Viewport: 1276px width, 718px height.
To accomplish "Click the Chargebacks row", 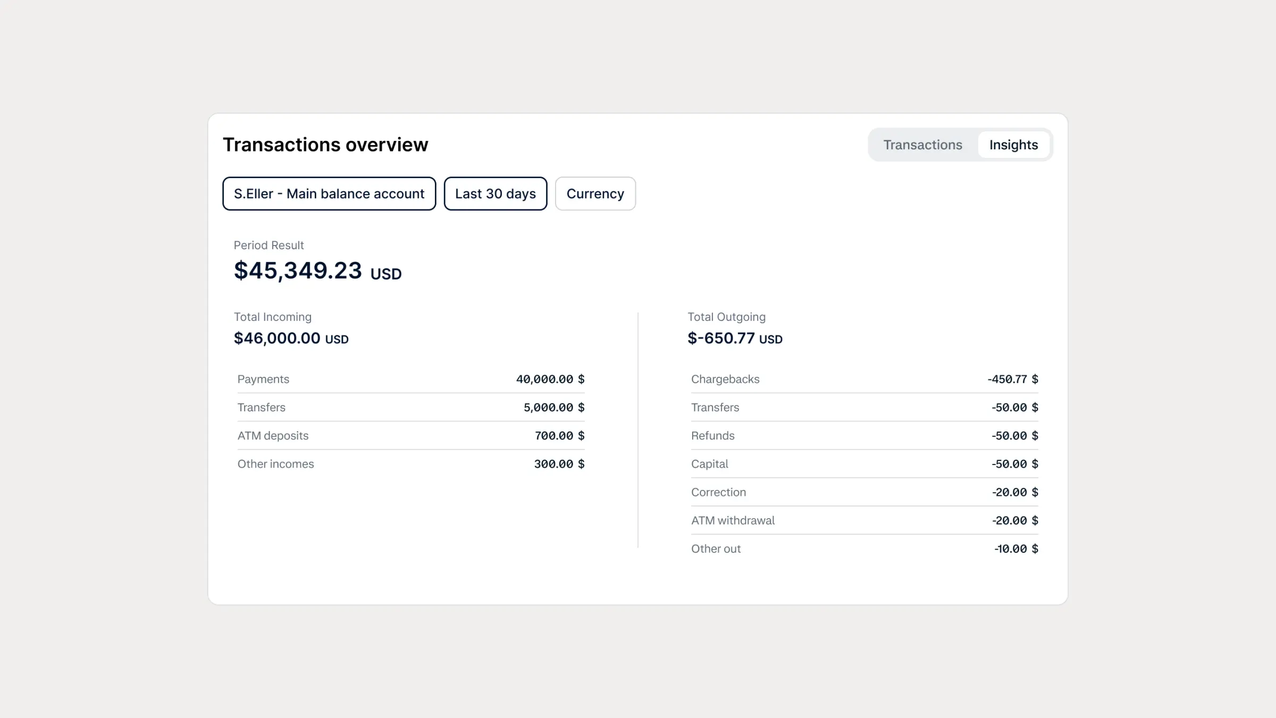I will point(864,379).
